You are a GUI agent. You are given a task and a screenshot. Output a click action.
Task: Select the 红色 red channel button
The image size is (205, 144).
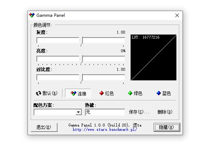click(x=106, y=93)
